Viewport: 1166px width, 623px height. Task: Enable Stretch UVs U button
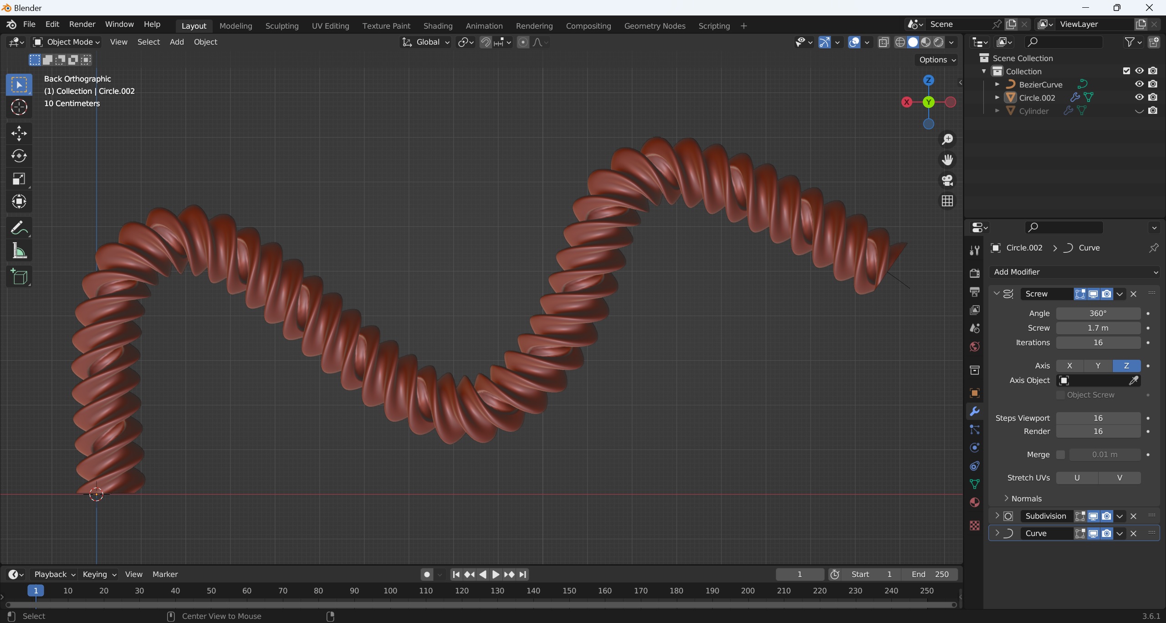pos(1077,478)
